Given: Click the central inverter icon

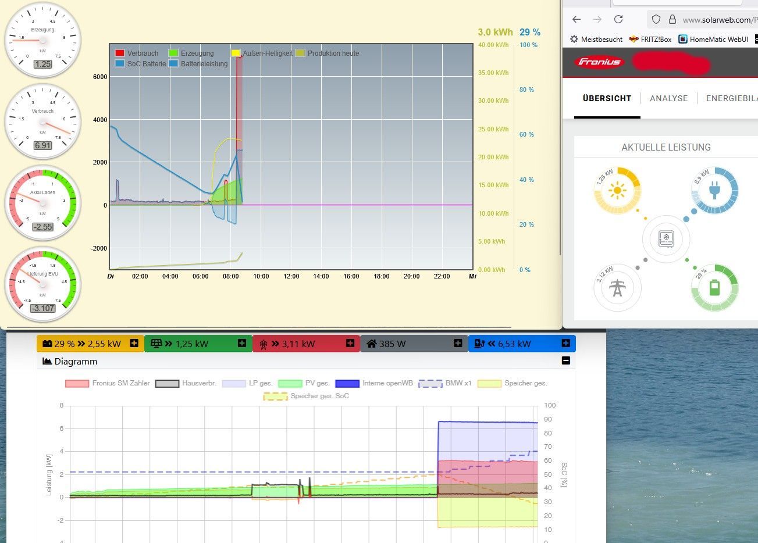Looking at the screenshot, I should (x=666, y=239).
